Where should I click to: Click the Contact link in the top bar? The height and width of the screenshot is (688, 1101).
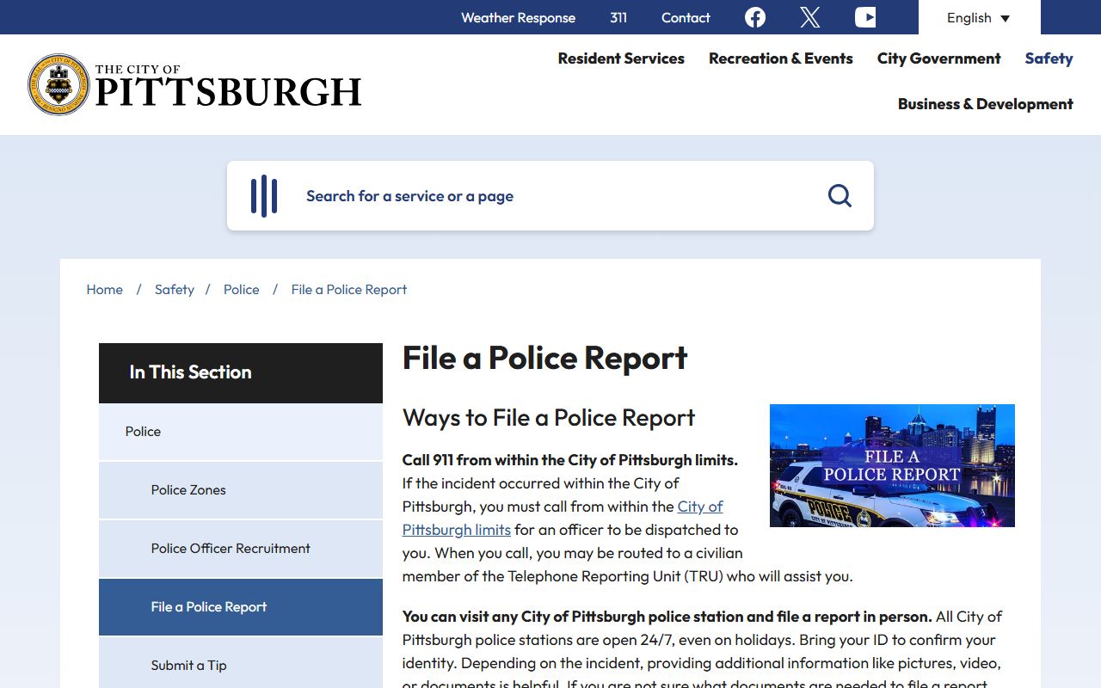tap(686, 17)
